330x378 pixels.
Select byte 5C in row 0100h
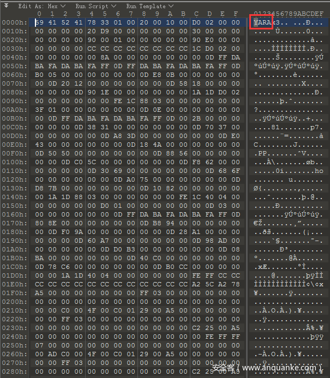92,162
